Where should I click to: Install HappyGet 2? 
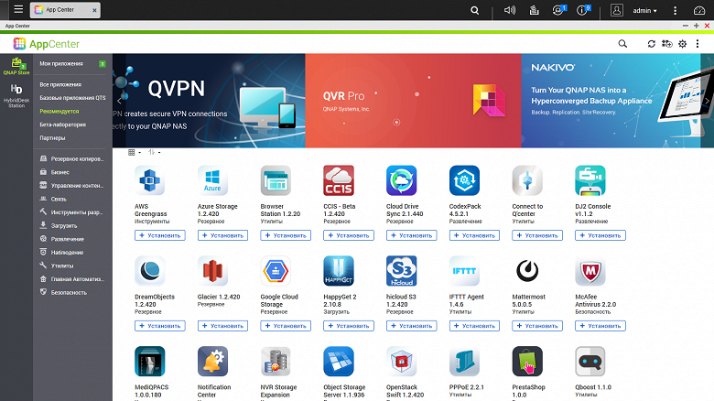[349, 326]
